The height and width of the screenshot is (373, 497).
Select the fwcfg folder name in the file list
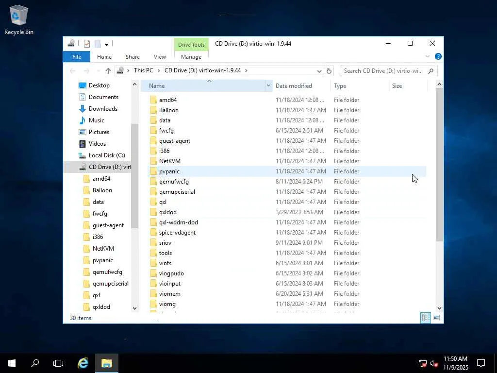pyautogui.click(x=166, y=130)
